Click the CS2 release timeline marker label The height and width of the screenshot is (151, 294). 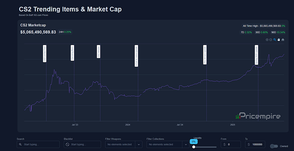pyautogui.click(x=98, y=52)
